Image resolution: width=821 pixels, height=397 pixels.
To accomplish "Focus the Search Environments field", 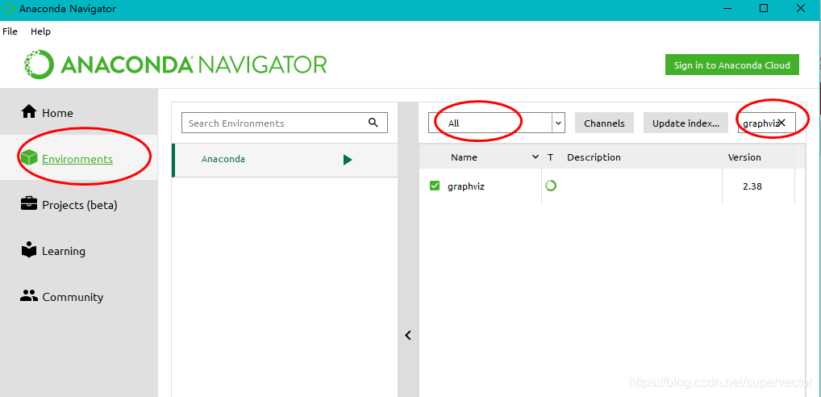I will (285, 123).
